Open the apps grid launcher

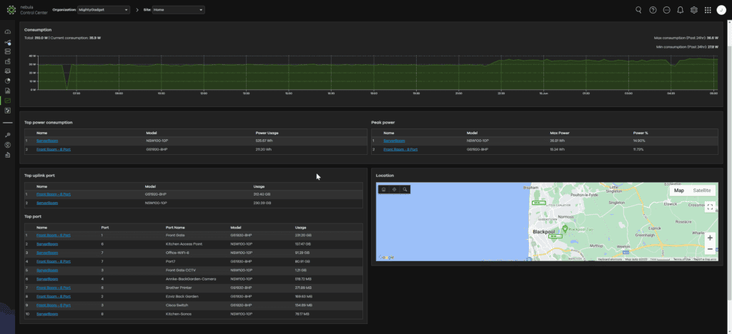[x=707, y=10]
